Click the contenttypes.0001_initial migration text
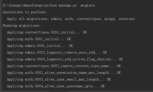 tap(50, 32)
